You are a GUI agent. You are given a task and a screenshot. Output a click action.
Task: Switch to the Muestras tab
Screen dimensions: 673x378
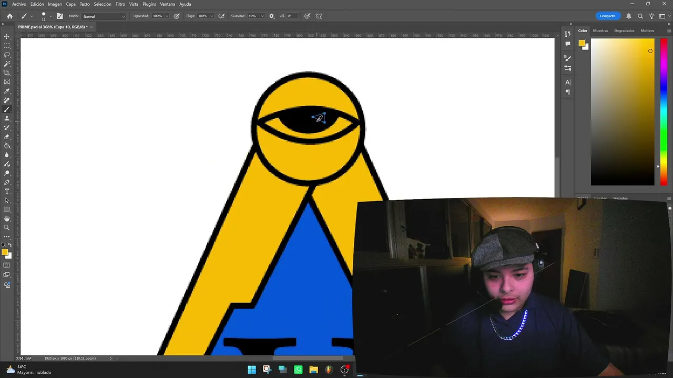pyautogui.click(x=600, y=30)
